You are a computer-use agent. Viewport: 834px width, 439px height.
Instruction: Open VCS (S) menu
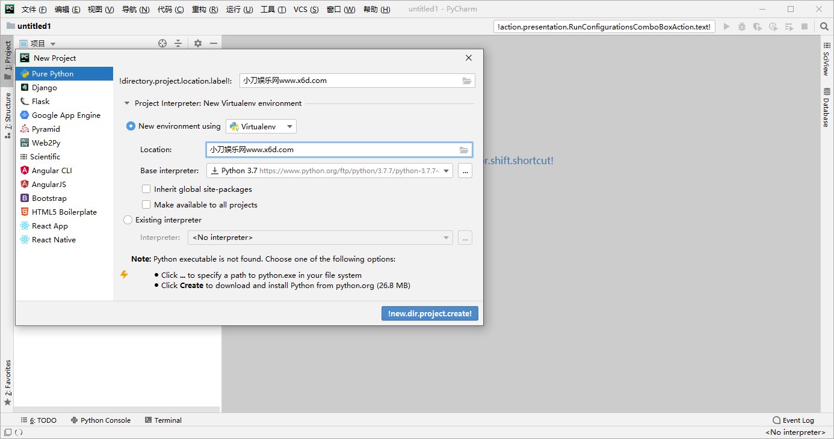click(306, 10)
